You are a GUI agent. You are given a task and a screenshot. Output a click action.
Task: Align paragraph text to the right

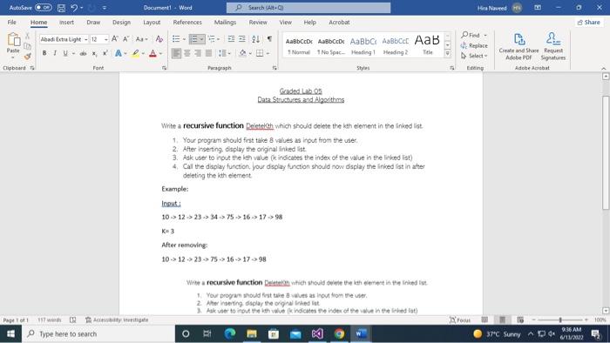tap(198, 53)
